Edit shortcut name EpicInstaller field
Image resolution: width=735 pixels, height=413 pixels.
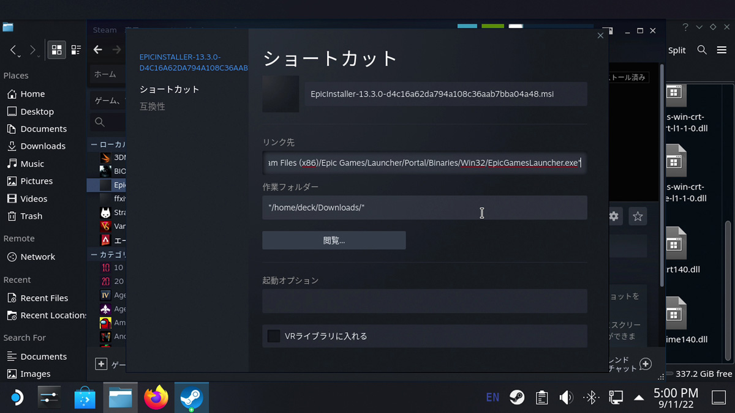pos(446,94)
